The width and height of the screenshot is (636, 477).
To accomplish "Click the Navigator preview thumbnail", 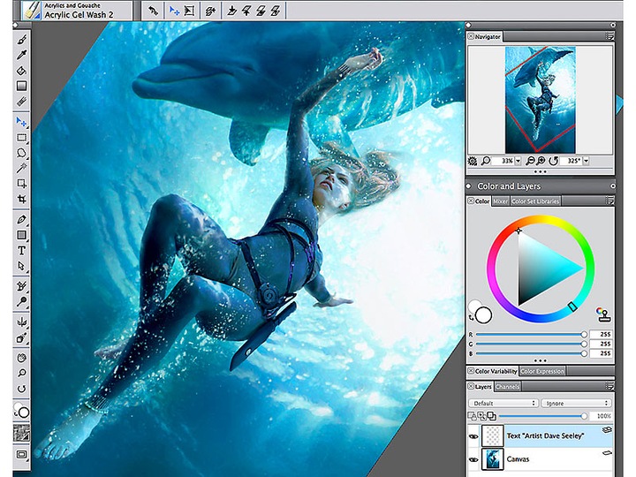I will click(x=541, y=100).
